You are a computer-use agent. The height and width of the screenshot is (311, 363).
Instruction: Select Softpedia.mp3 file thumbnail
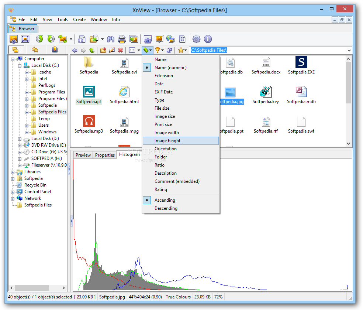(x=89, y=124)
